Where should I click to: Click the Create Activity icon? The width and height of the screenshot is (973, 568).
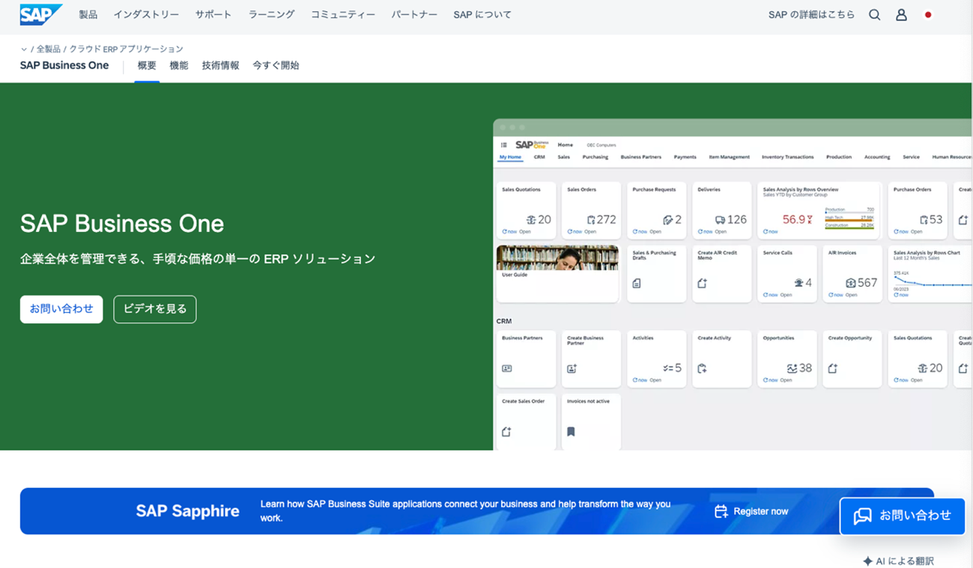[x=702, y=369]
